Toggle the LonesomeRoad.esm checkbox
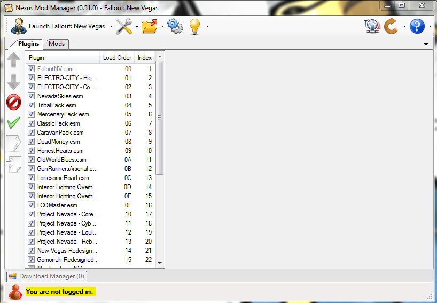The image size is (437, 303). click(x=31, y=178)
